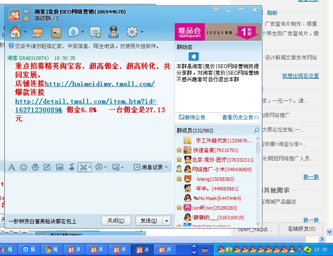Click the scissors screenshot tool
This screenshot has width=333, height=256.
(x=83, y=167)
